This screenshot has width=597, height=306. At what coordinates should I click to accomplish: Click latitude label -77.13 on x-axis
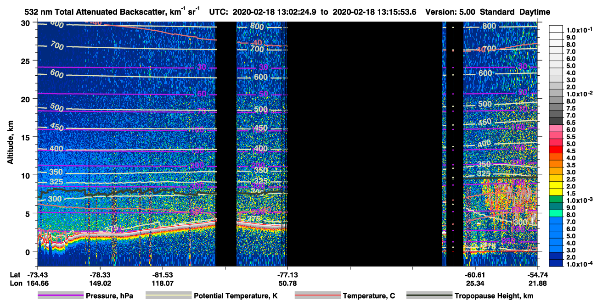[x=287, y=275]
